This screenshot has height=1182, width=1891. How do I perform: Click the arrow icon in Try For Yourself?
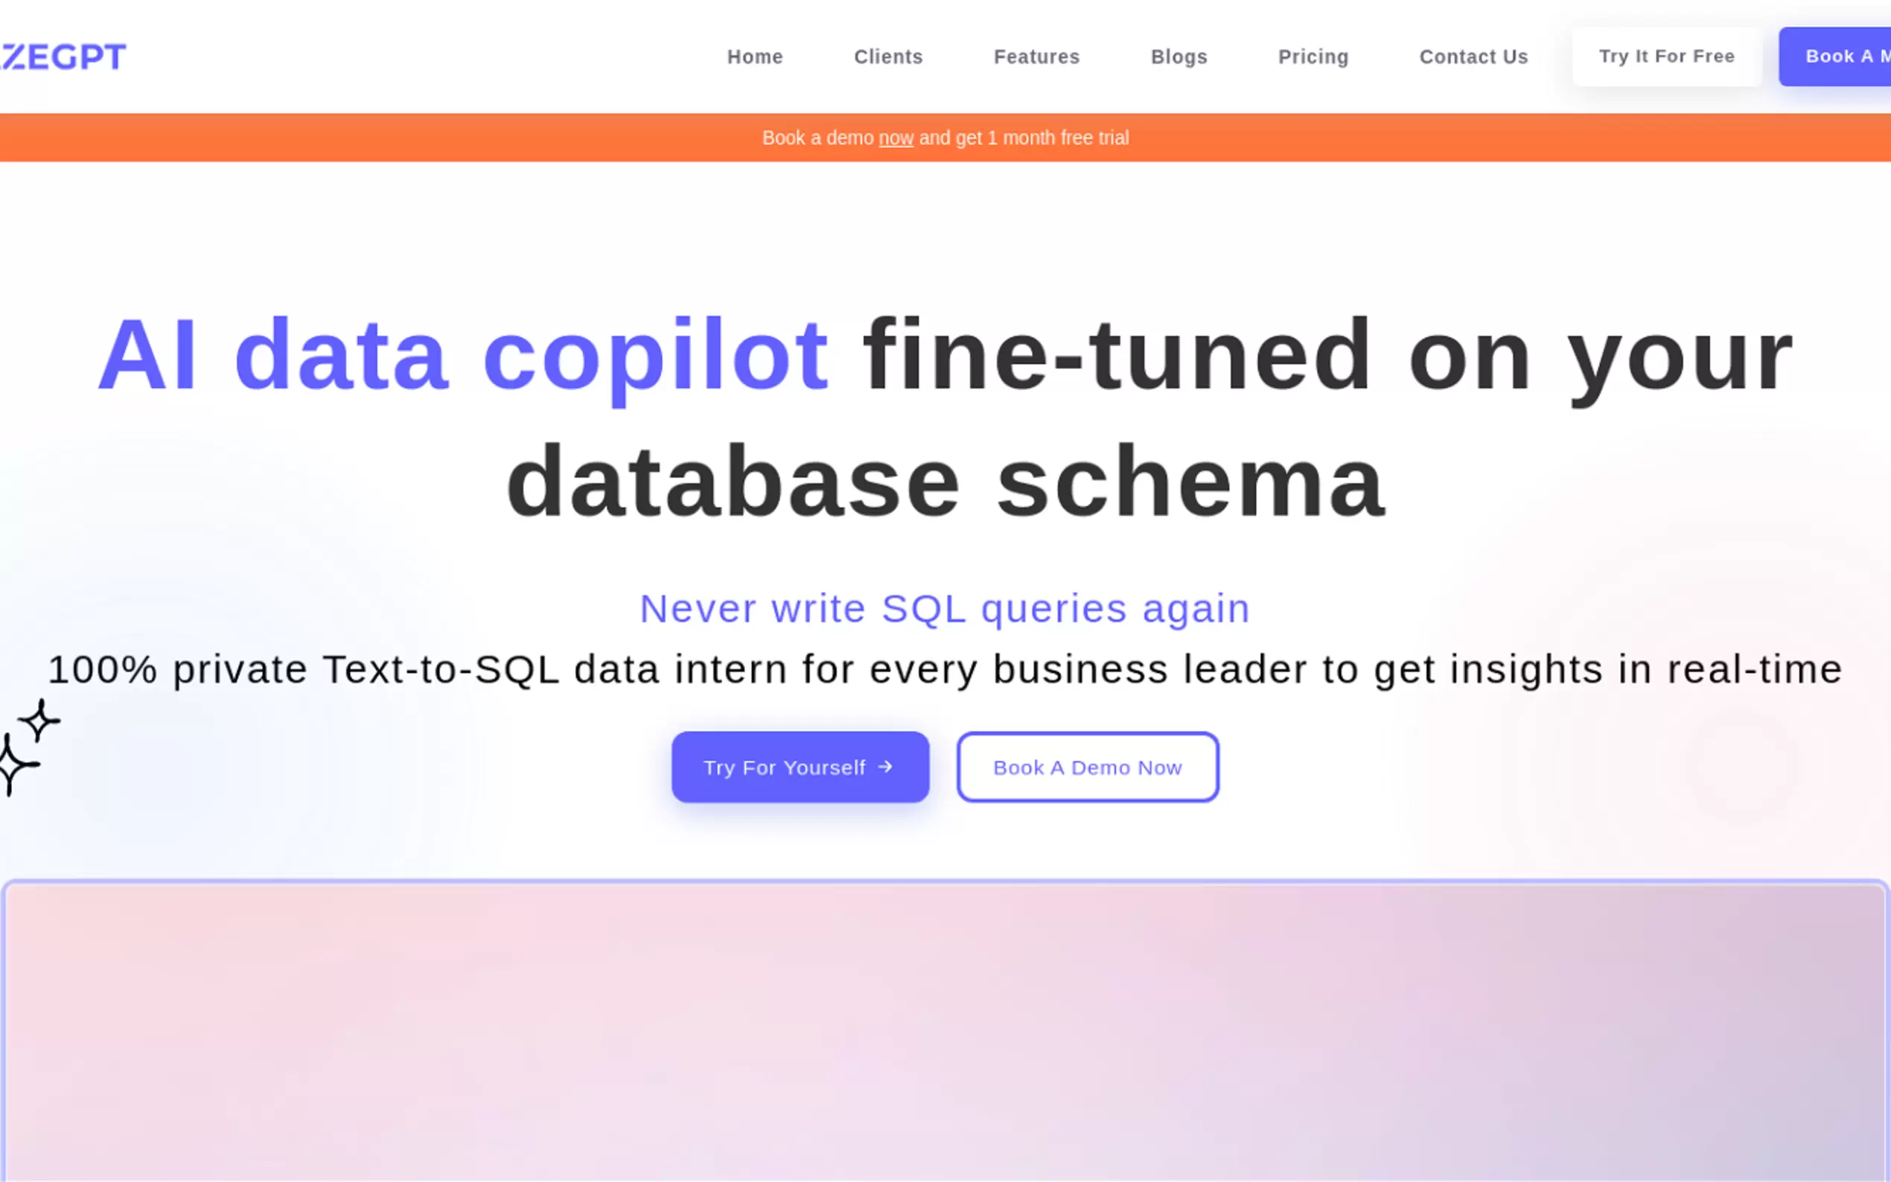coord(885,767)
